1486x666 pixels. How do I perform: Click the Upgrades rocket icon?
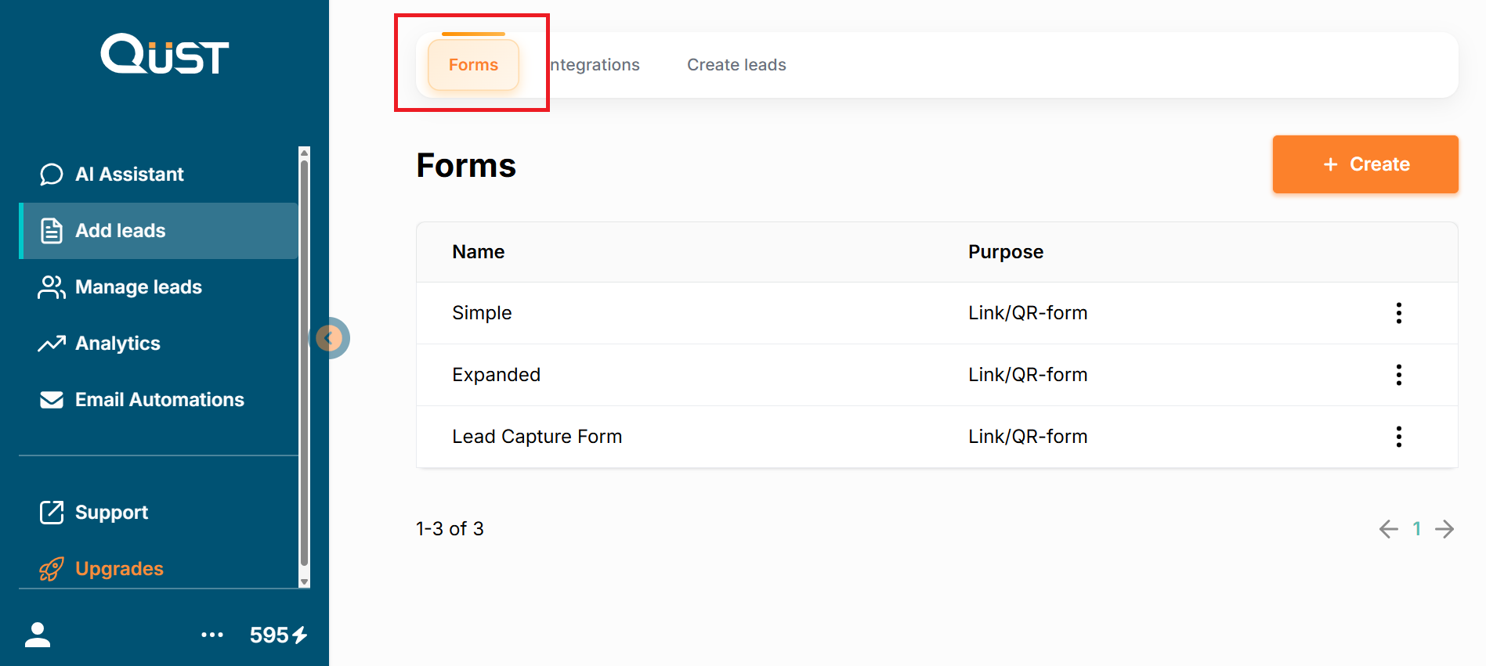pyautogui.click(x=52, y=569)
